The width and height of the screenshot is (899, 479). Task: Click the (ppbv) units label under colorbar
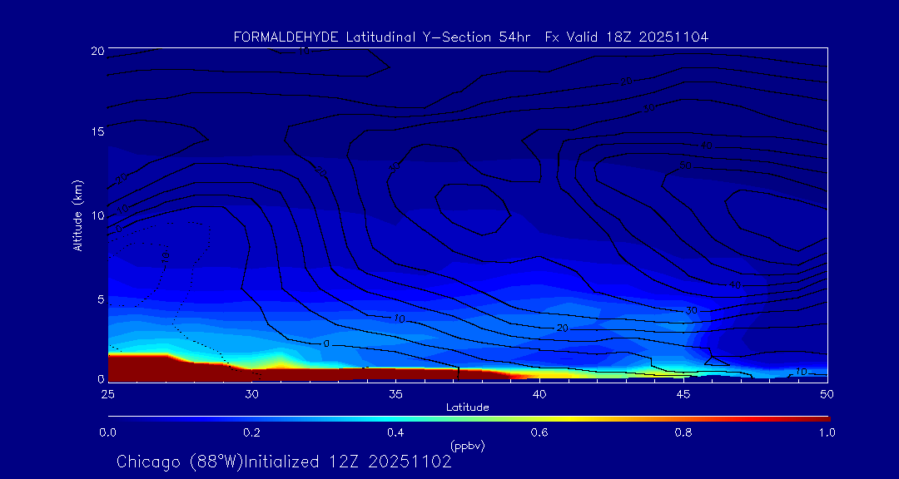click(467, 446)
